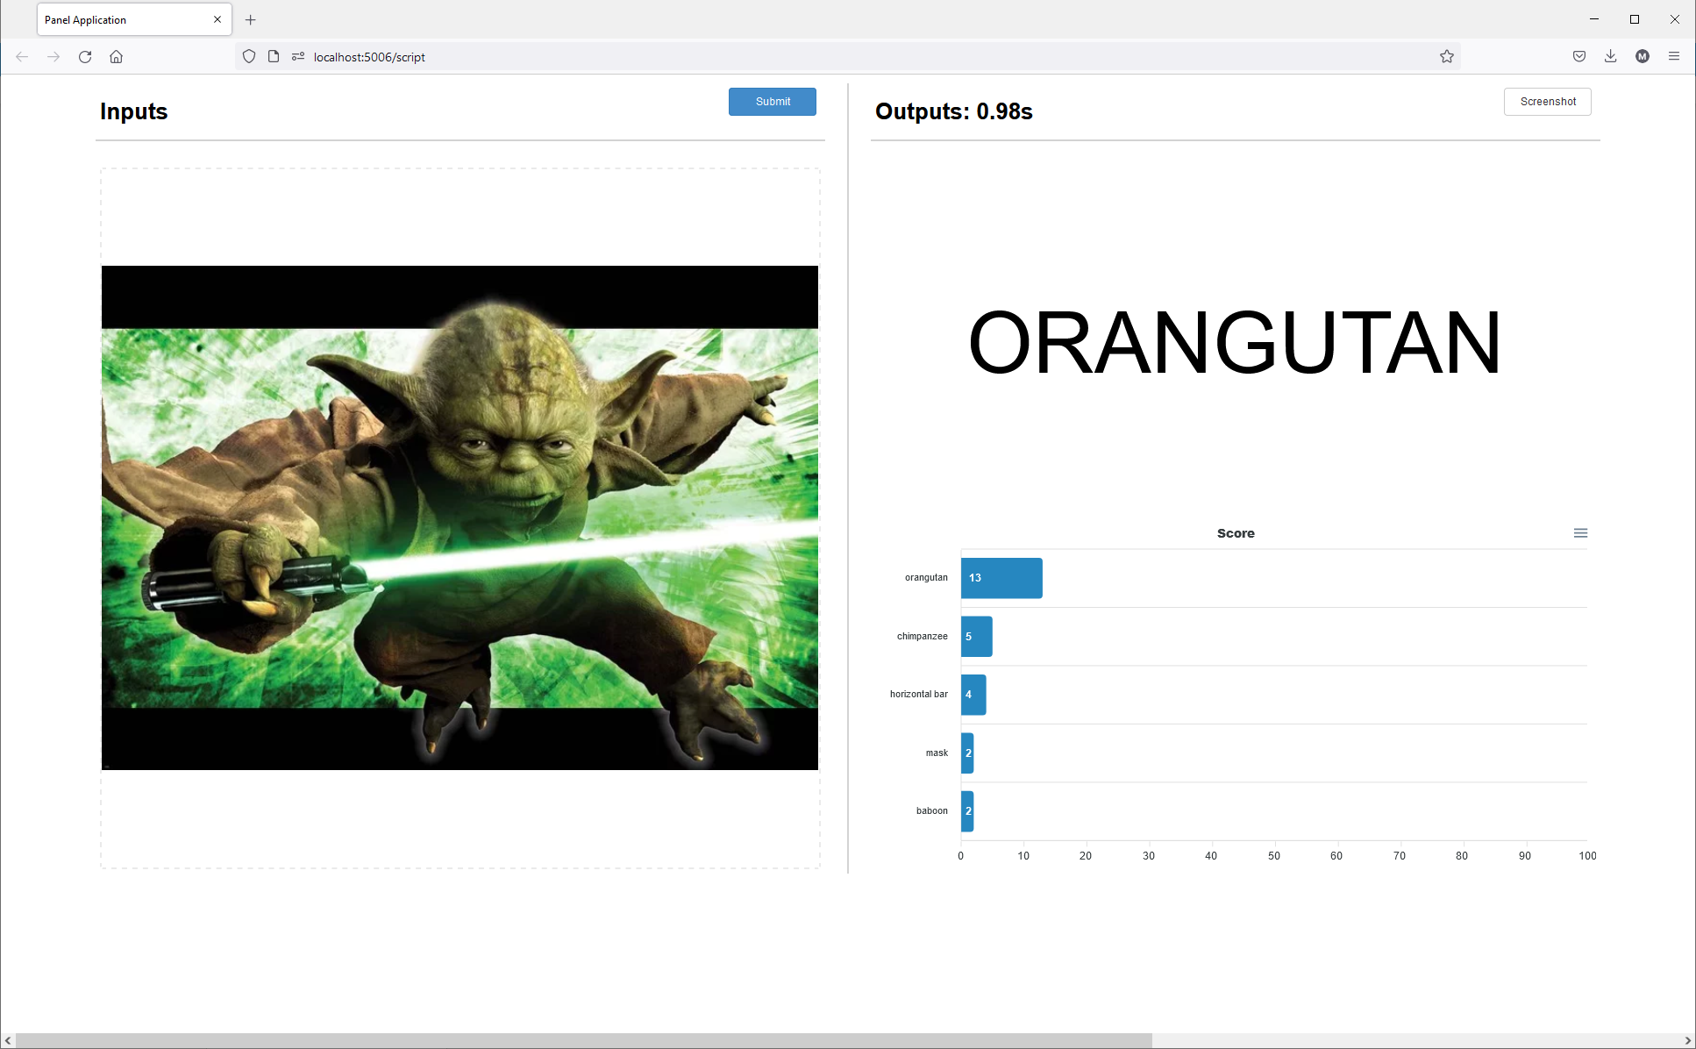This screenshot has width=1696, height=1049.
Task: Click the Screenshot button
Action: click(1547, 102)
